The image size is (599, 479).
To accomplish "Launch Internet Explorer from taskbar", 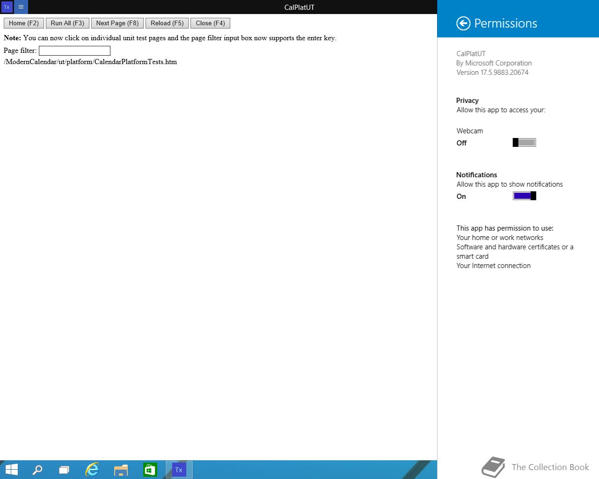I will [x=92, y=470].
